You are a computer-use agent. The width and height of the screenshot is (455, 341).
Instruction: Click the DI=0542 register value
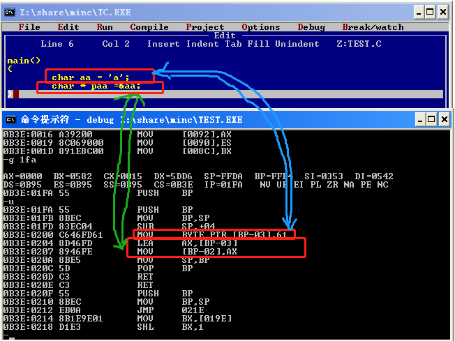(x=374, y=176)
